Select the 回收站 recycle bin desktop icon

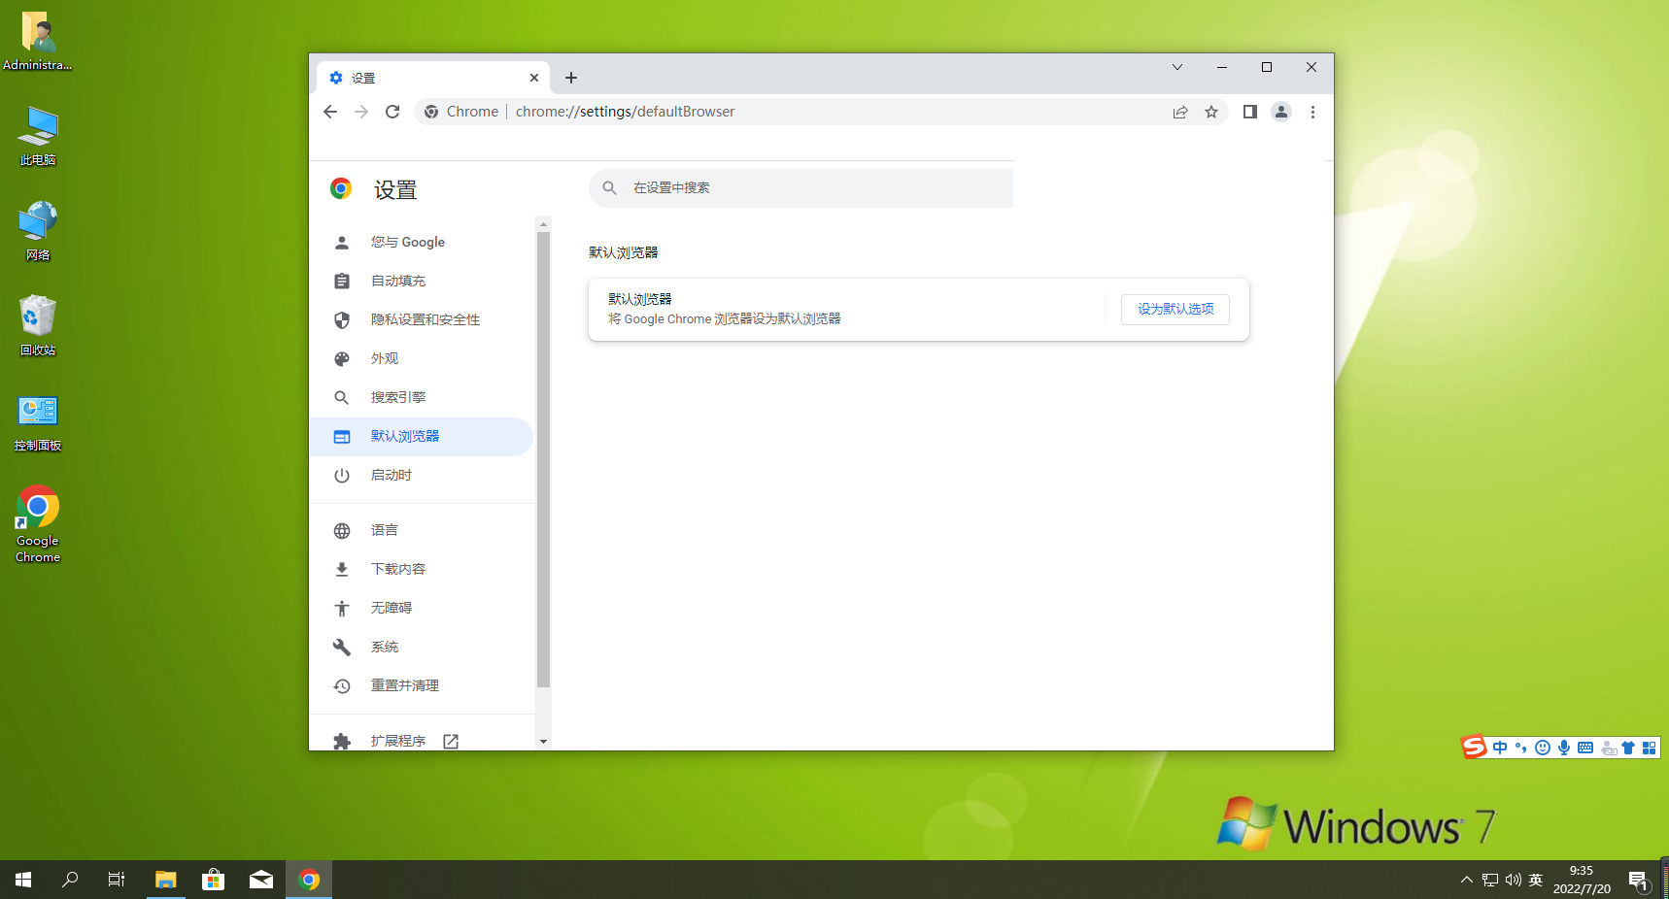click(x=38, y=326)
